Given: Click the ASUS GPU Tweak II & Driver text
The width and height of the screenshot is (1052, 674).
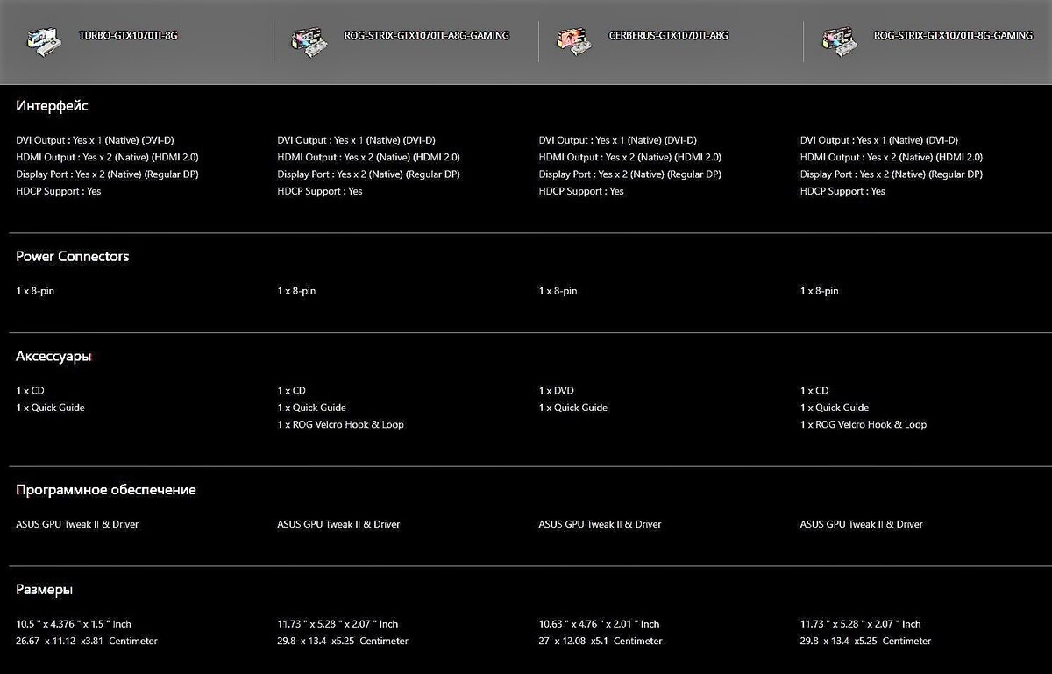Looking at the screenshot, I should click(77, 523).
